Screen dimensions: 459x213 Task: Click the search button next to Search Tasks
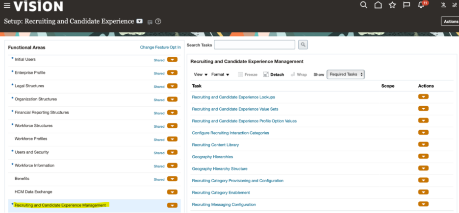click(303, 45)
